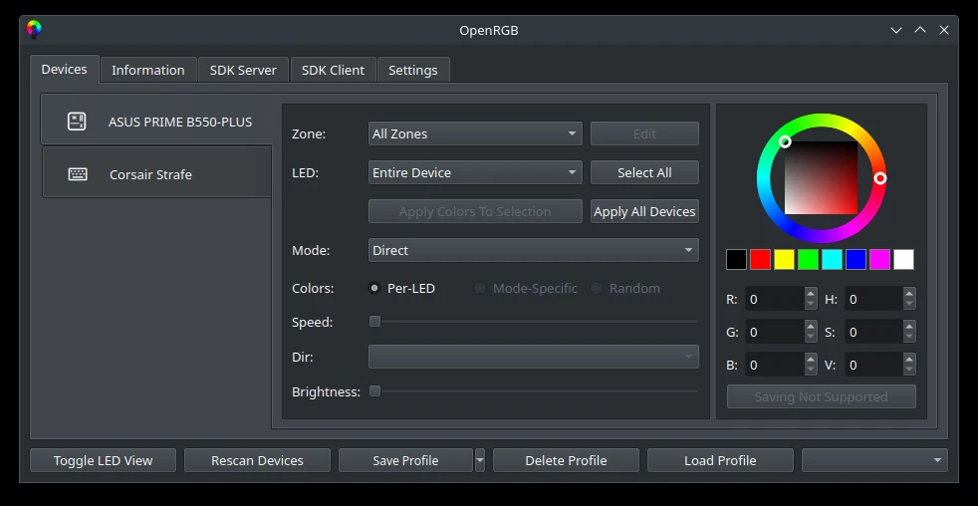Image resolution: width=978 pixels, height=506 pixels.
Task: Go to the Settings tab
Action: pos(413,70)
